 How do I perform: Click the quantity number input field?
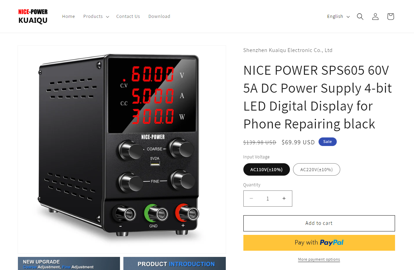coord(267,198)
